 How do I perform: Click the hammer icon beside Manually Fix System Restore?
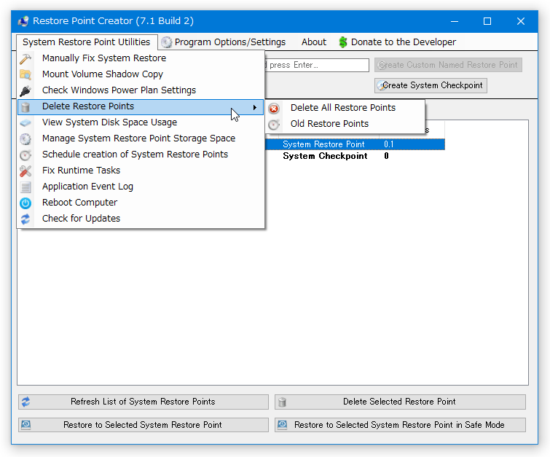click(25, 58)
